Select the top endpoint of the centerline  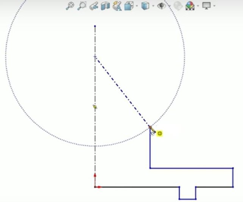[95, 26]
